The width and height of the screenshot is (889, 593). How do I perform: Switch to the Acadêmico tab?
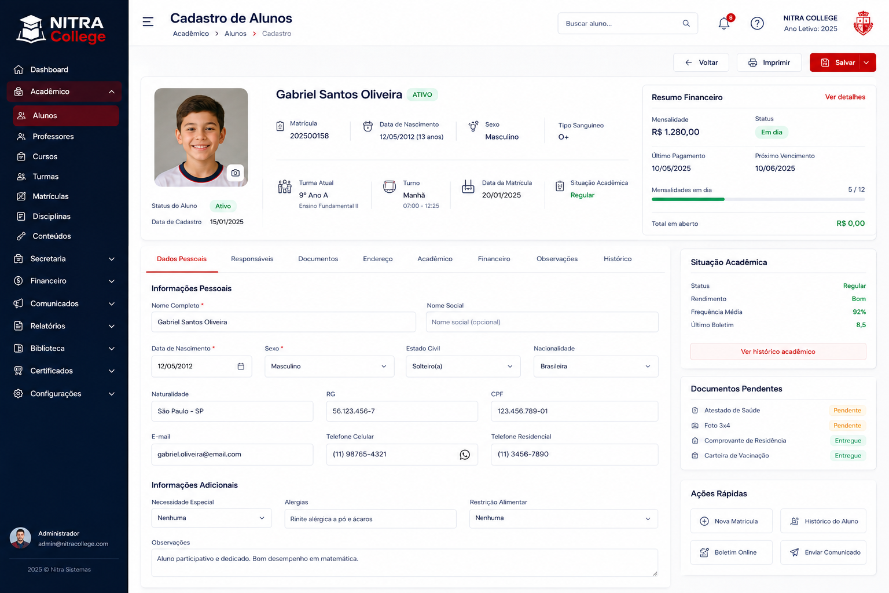[435, 259]
